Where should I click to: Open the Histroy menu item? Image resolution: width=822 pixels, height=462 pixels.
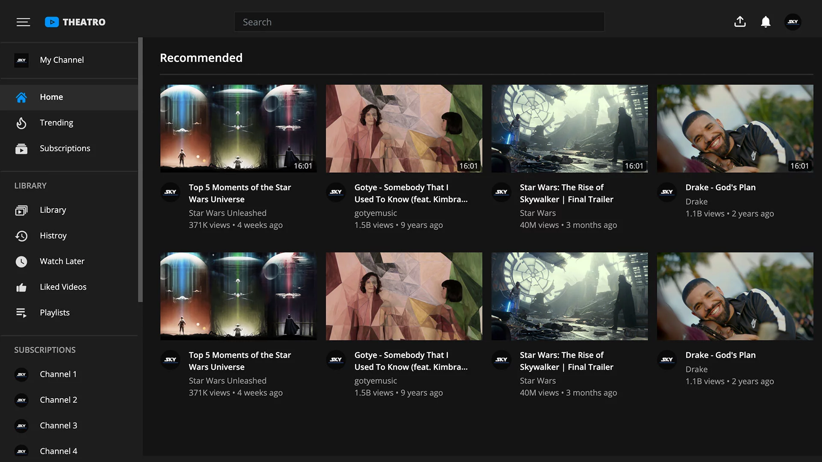[69, 236]
